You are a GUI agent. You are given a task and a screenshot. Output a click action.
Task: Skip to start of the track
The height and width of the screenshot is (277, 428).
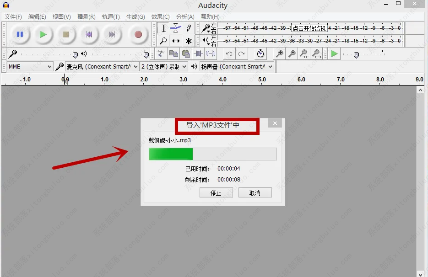pos(89,34)
